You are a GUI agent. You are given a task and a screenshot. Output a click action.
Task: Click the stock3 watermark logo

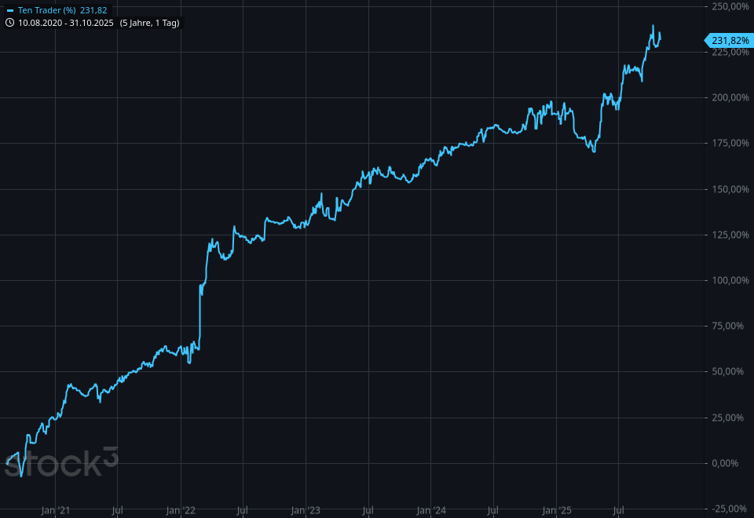(61, 462)
